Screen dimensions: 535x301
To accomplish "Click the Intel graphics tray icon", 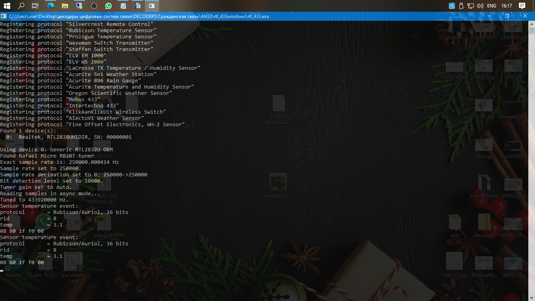I will [x=452, y=6].
